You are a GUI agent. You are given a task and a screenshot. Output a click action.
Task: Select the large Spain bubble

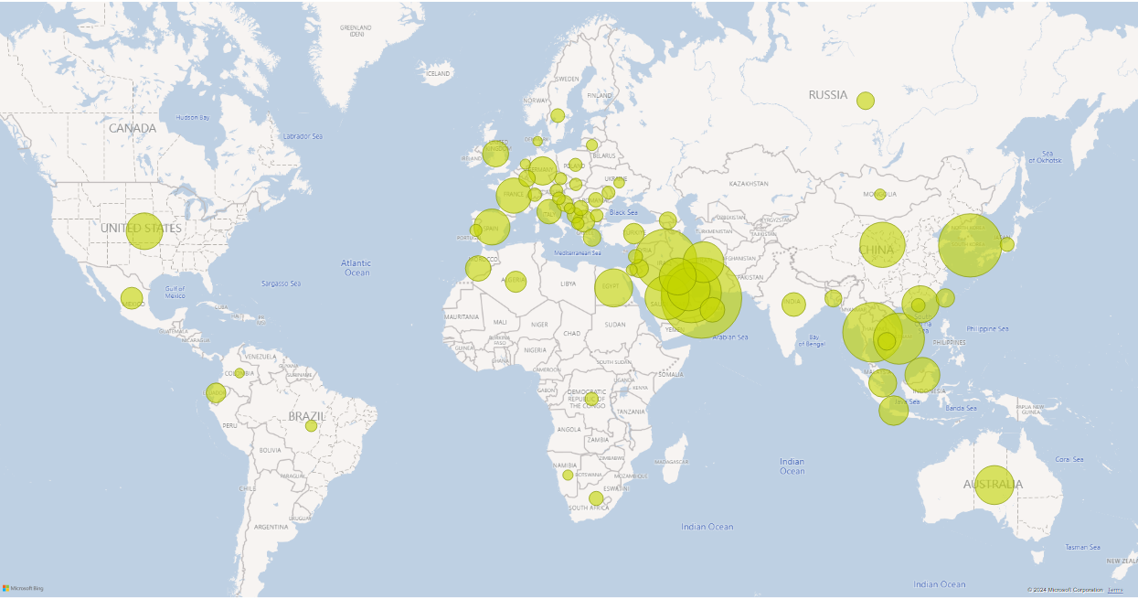pyautogui.click(x=492, y=227)
